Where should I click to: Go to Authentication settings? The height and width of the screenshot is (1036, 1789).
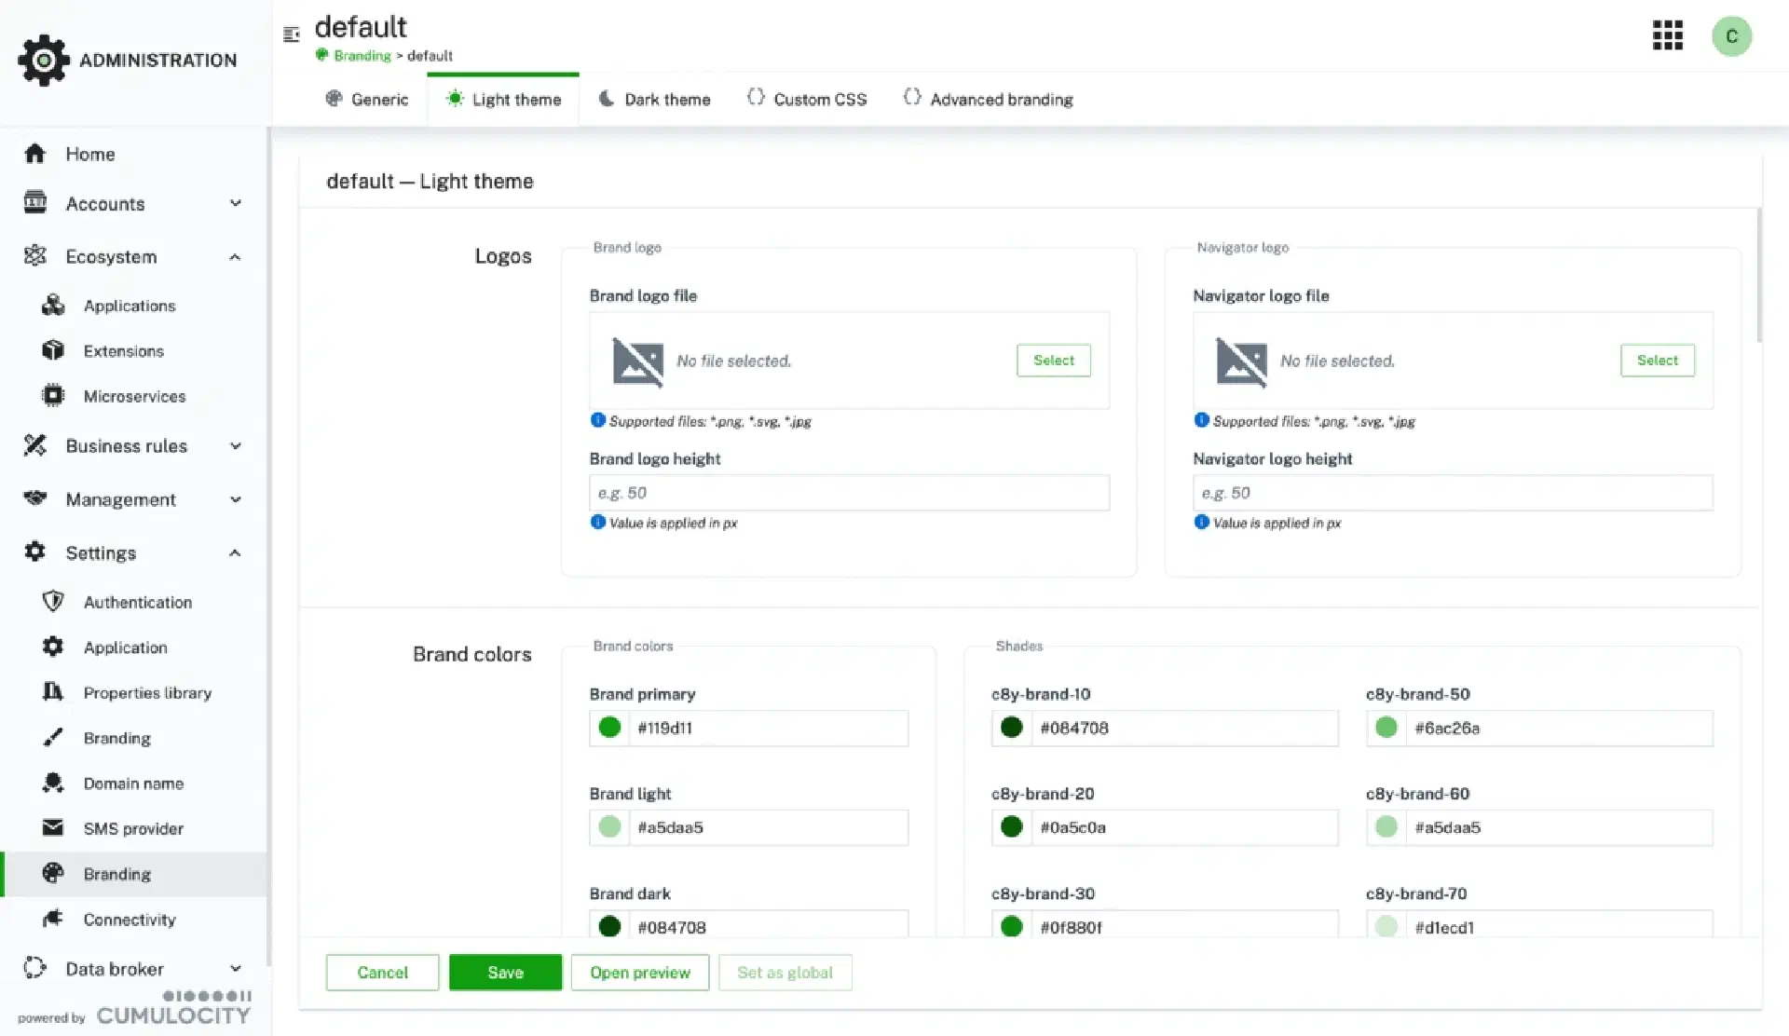137,603
